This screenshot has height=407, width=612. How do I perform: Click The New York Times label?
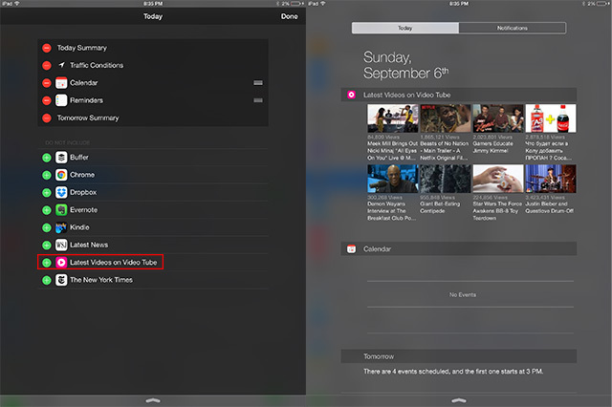[101, 280]
